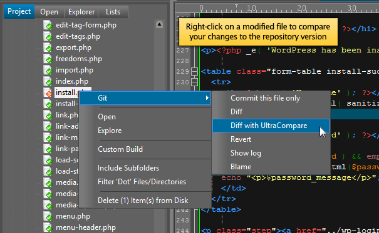The image size is (379, 233).
Task: Click the export.php file icon
Action: (48, 47)
